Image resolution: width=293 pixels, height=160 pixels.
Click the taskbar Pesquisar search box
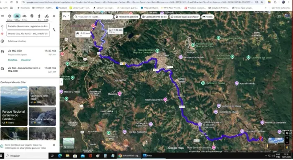click(26, 156)
